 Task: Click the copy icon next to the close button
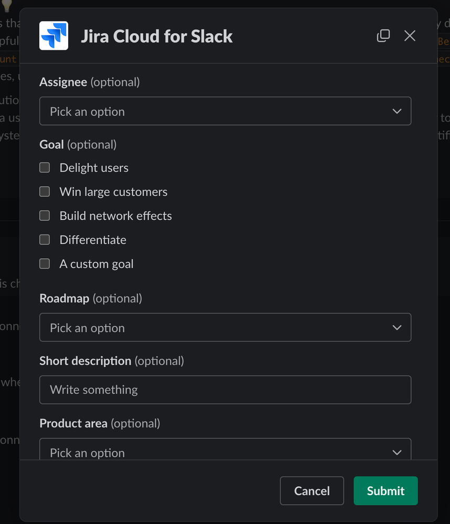[x=383, y=36]
